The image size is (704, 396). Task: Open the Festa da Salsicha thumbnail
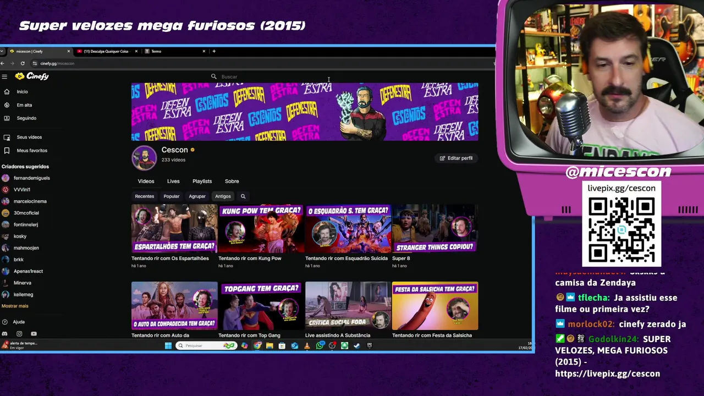tap(435, 306)
